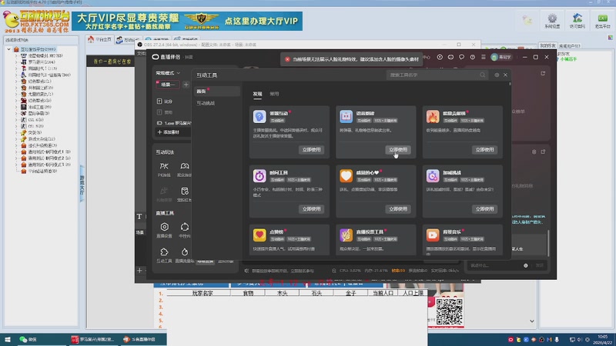Dismiss the red error notification icon

pos(287,59)
